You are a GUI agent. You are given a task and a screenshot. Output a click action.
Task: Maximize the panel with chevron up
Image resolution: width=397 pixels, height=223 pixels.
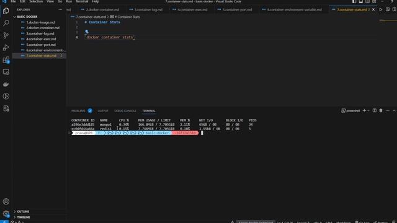394,110
